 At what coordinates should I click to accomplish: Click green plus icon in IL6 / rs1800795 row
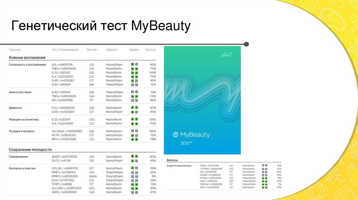(133, 64)
